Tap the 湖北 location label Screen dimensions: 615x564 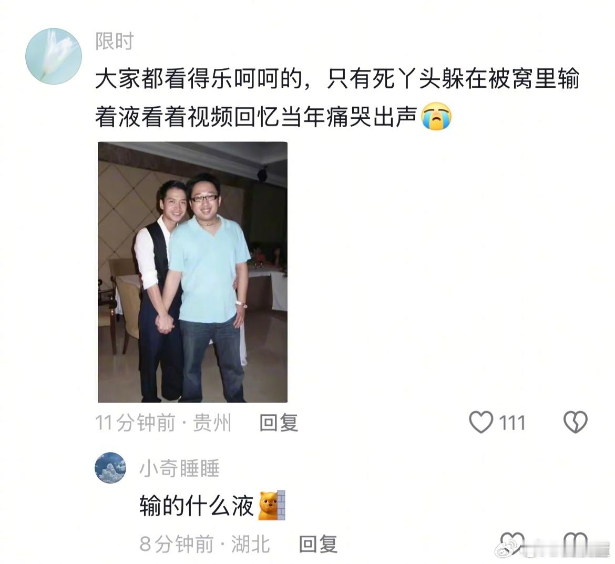click(x=251, y=544)
